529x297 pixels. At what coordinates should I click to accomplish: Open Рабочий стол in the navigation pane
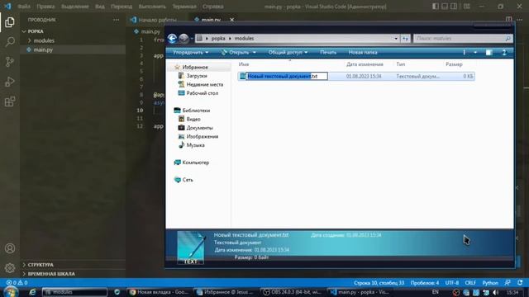tap(202, 93)
